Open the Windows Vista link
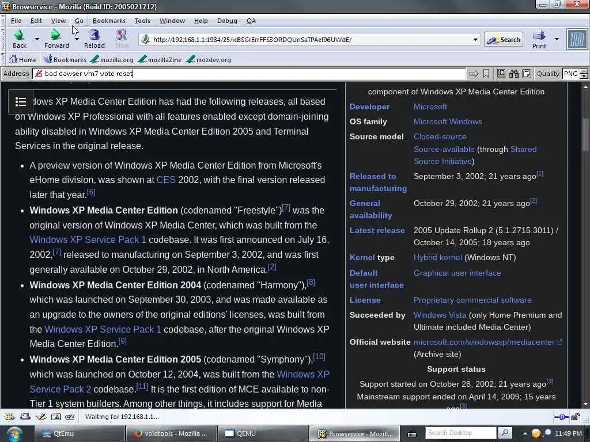Image resolution: width=590 pixels, height=442 pixels. [x=440, y=315]
